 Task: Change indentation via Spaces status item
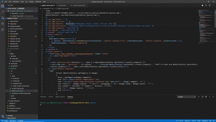187,121
